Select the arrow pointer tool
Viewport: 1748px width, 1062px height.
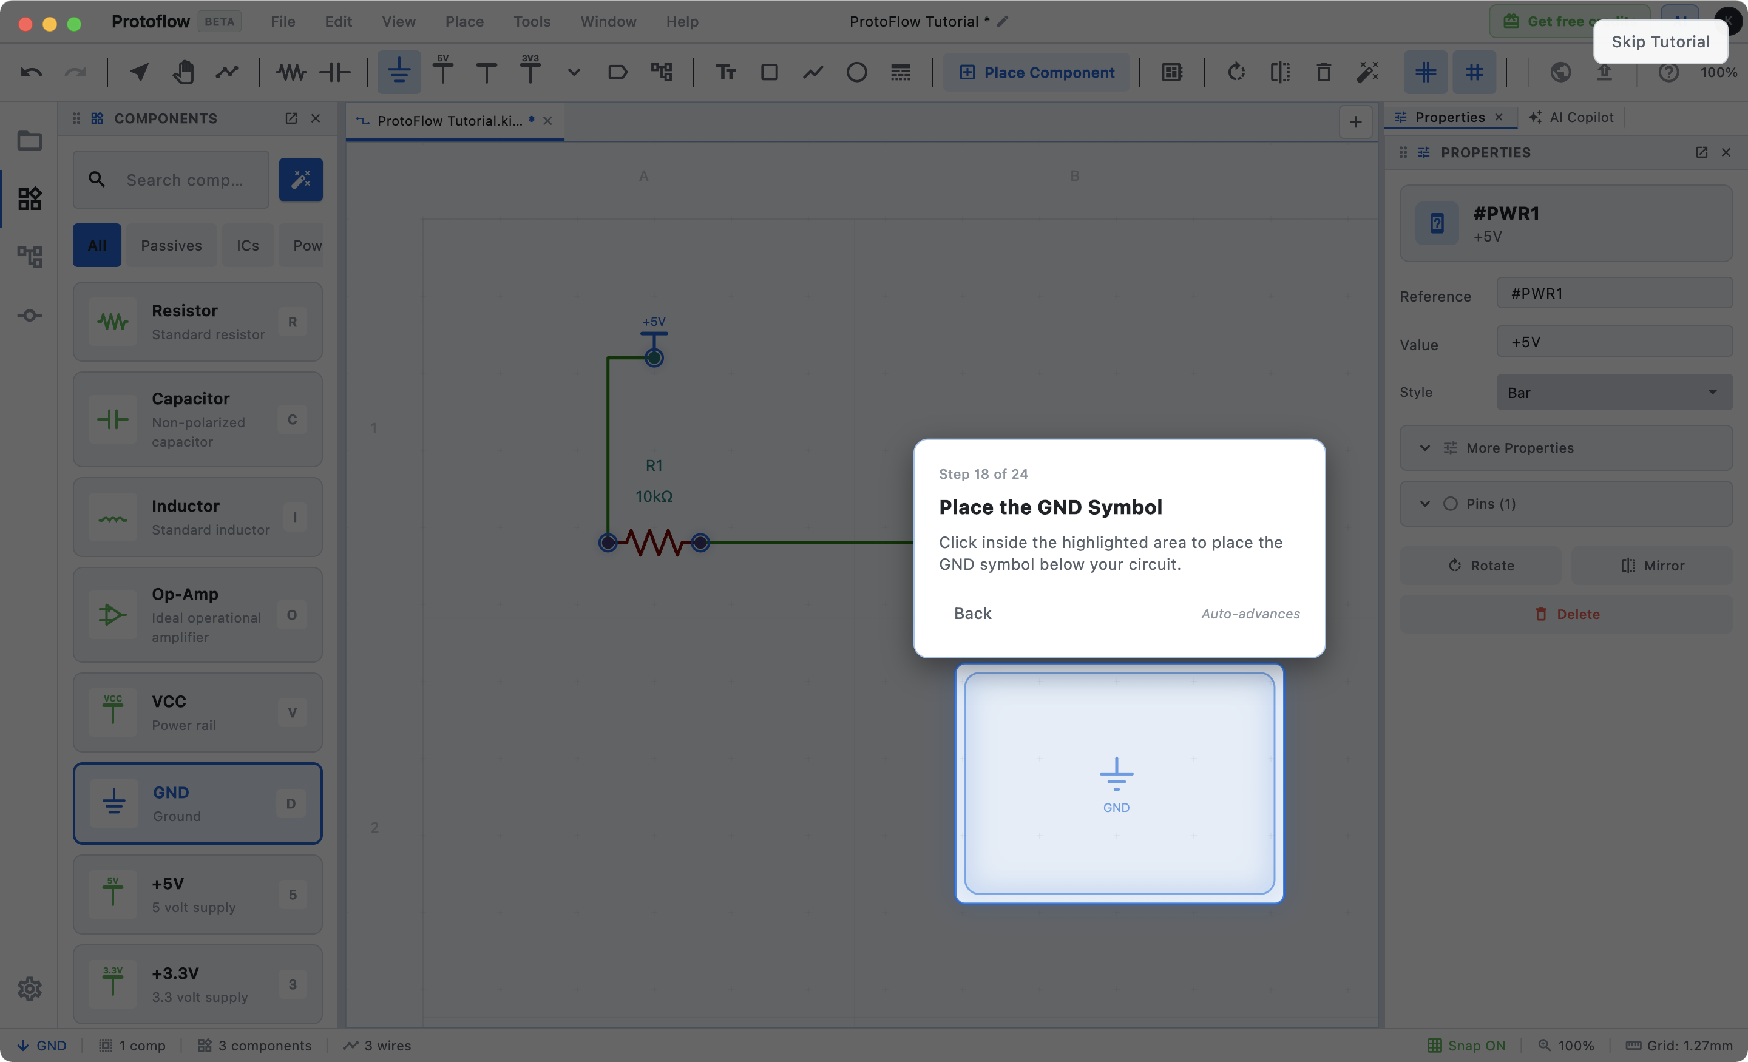[139, 72]
